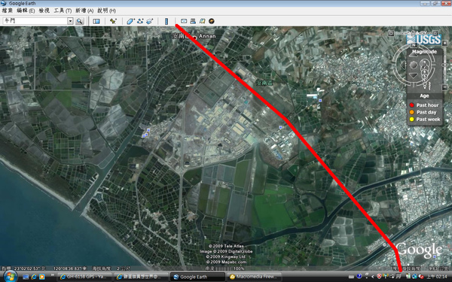Open the 檢視 (View) menu

pos(44,11)
